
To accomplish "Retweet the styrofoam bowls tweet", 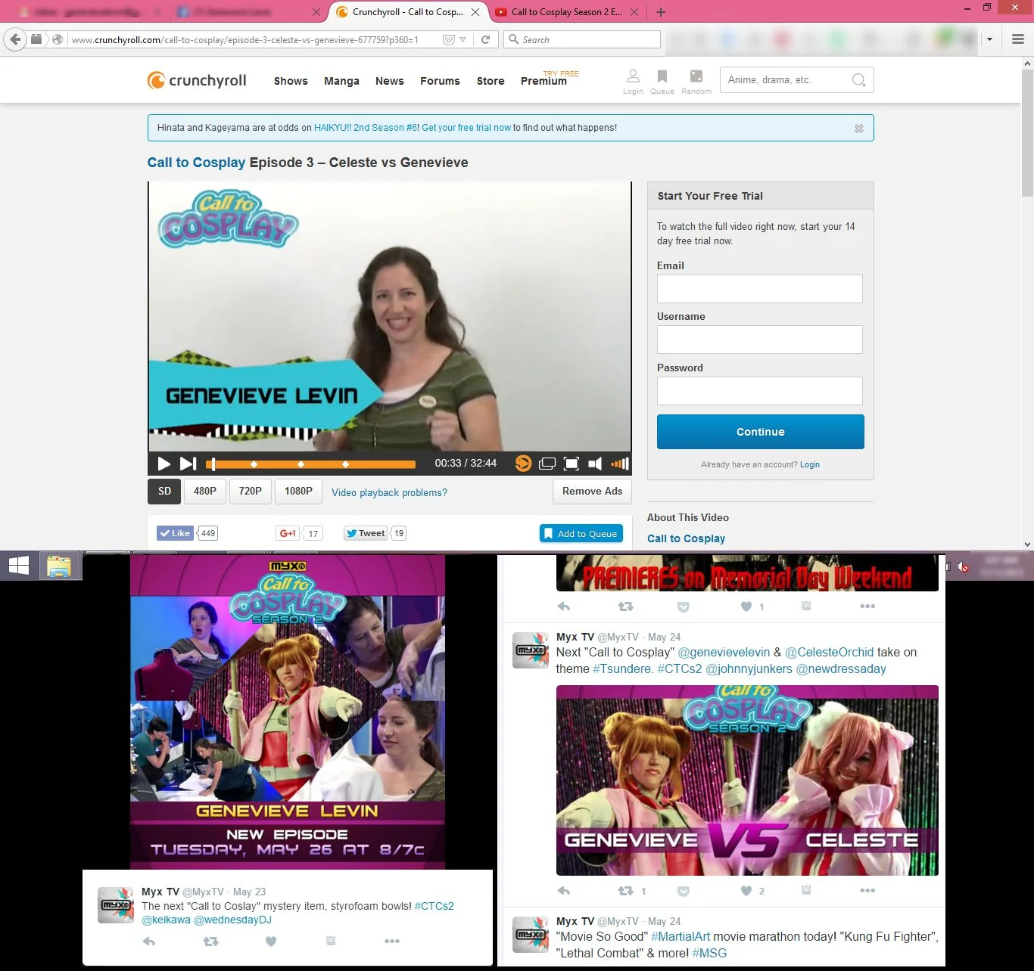I will [x=210, y=942].
